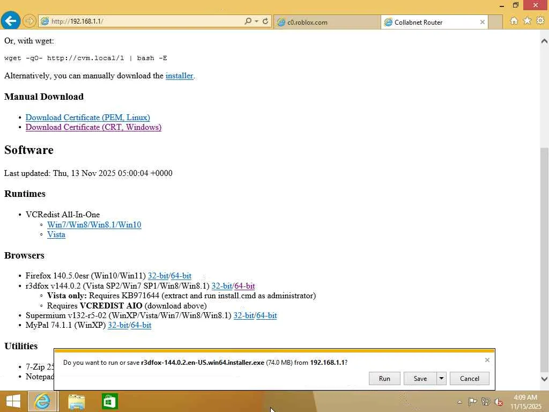Refresh the page with reload icon
This screenshot has width=549, height=412.
tap(265, 21)
